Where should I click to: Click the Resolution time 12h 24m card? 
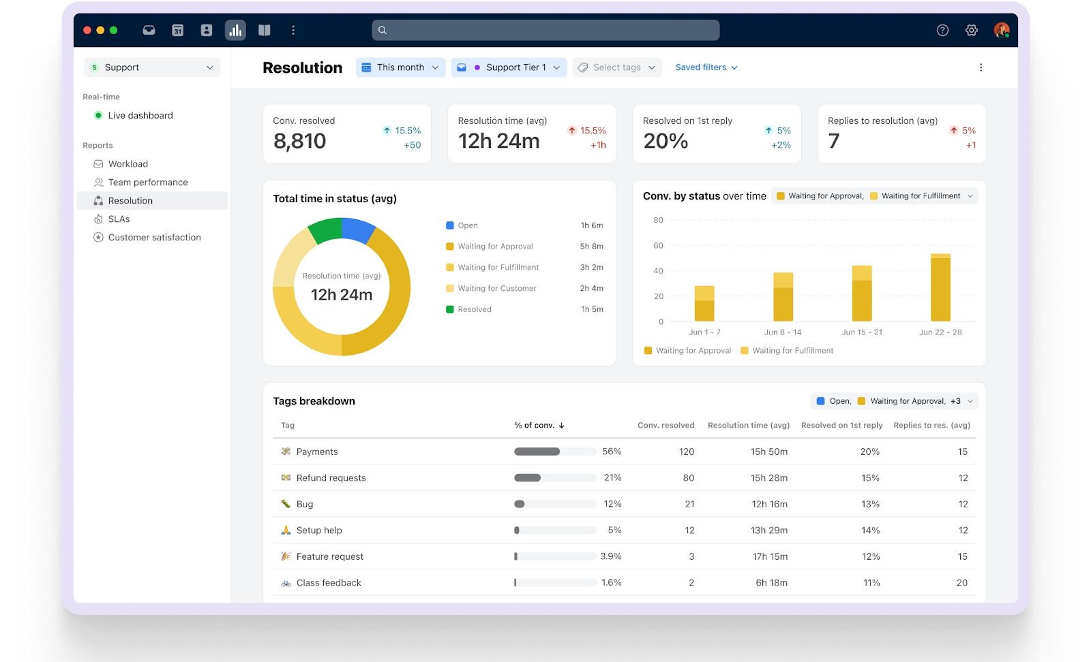pyautogui.click(x=532, y=133)
